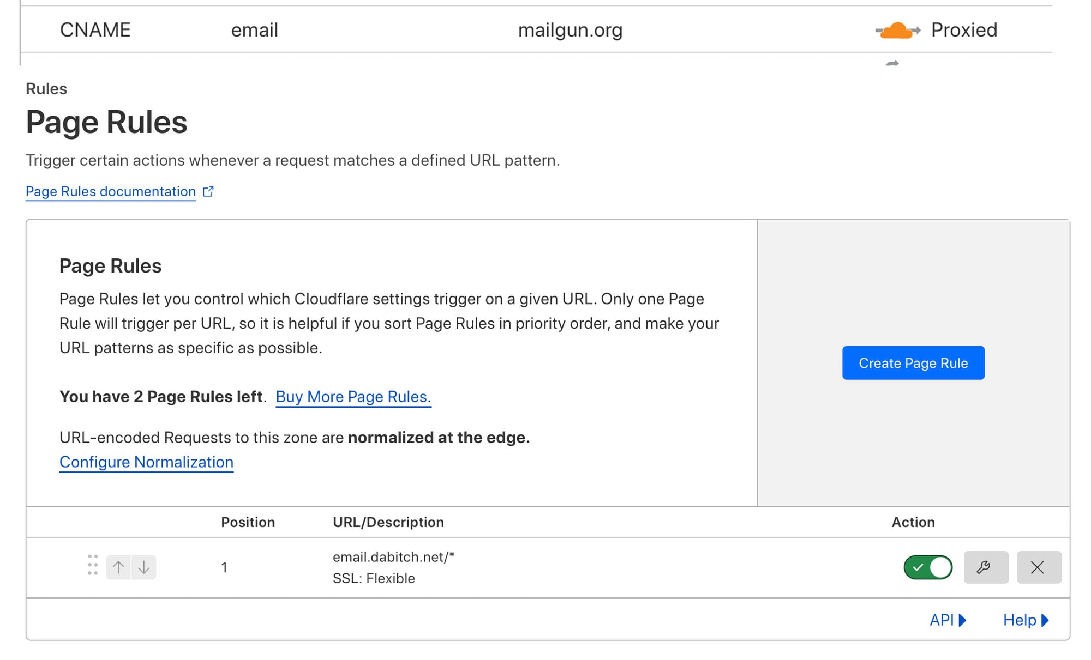The image size is (1091, 660).
Task: Click the Rules breadcrumb label
Action: 46,89
